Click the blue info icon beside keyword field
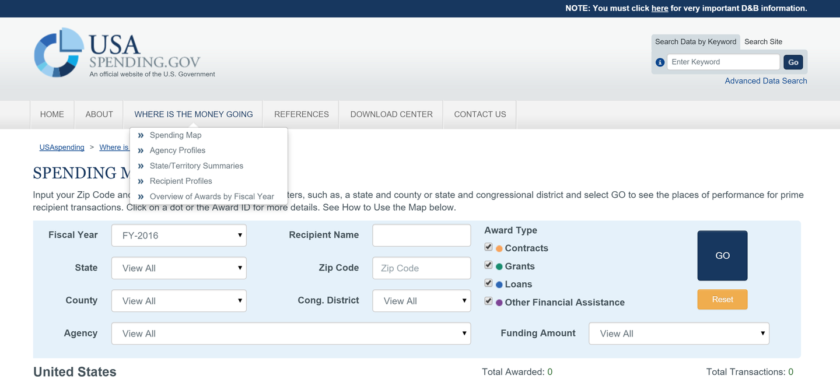840x379 pixels. 660,62
